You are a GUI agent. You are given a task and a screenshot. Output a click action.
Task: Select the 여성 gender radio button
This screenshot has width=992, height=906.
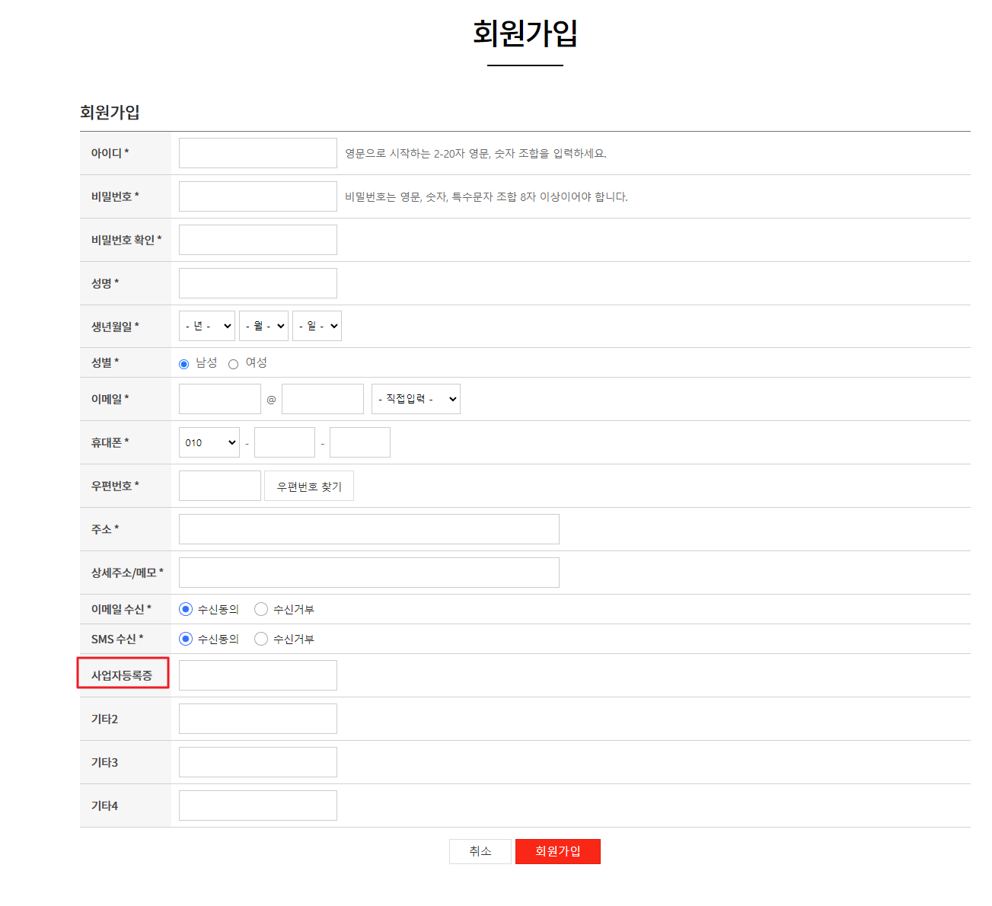(234, 365)
